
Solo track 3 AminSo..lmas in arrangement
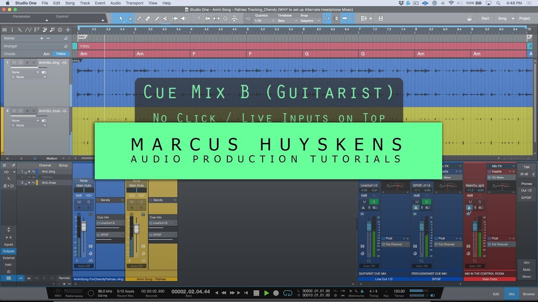pyautogui.click(x=20, y=111)
